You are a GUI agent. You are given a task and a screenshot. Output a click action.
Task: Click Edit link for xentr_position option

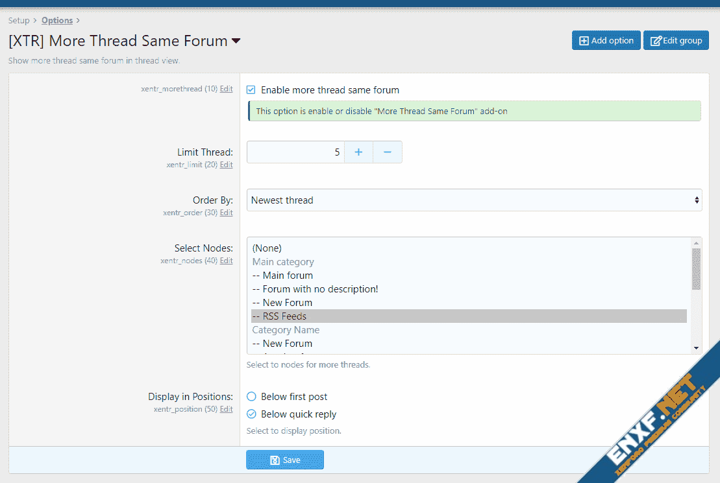(226, 409)
